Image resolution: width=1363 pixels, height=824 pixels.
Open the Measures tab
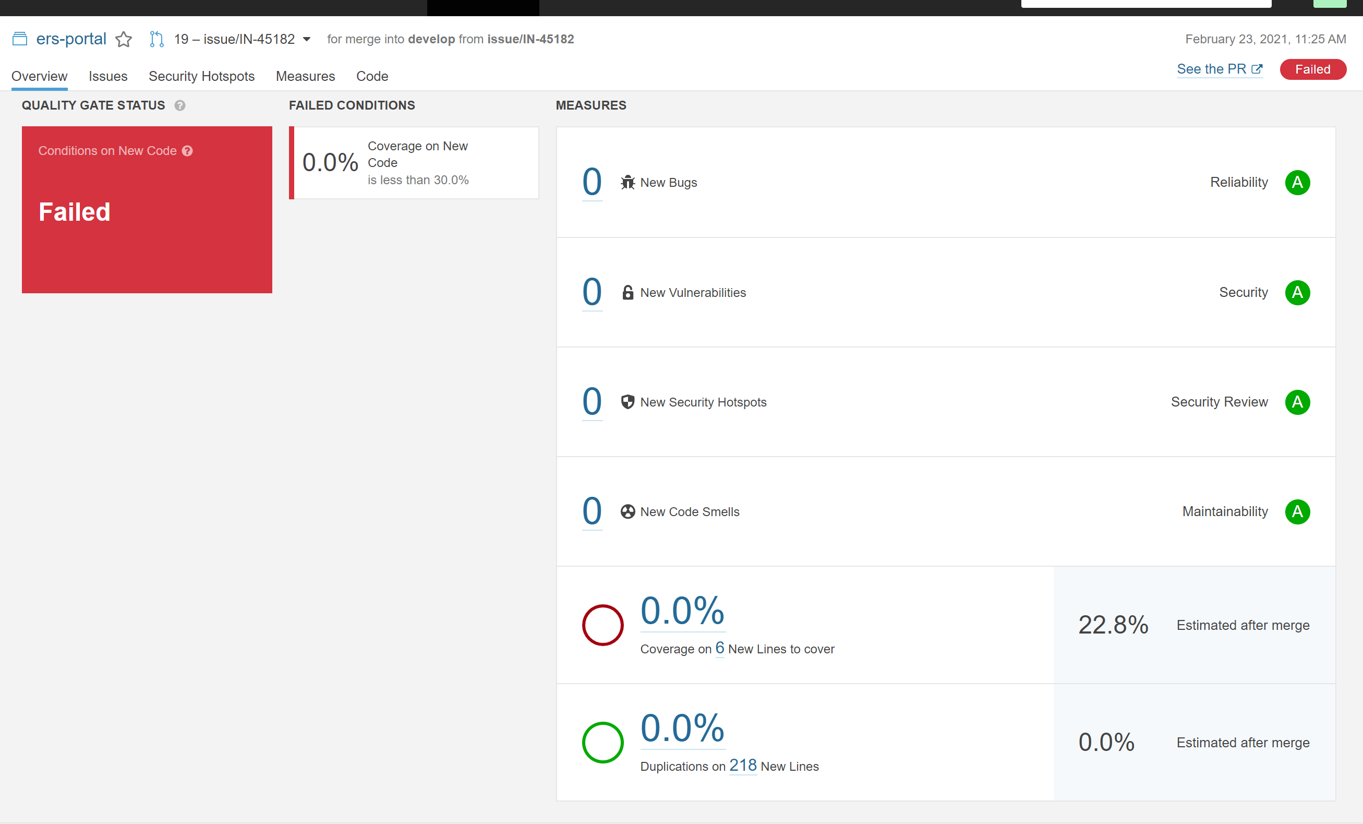pyautogui.click(x=305, y=76)
